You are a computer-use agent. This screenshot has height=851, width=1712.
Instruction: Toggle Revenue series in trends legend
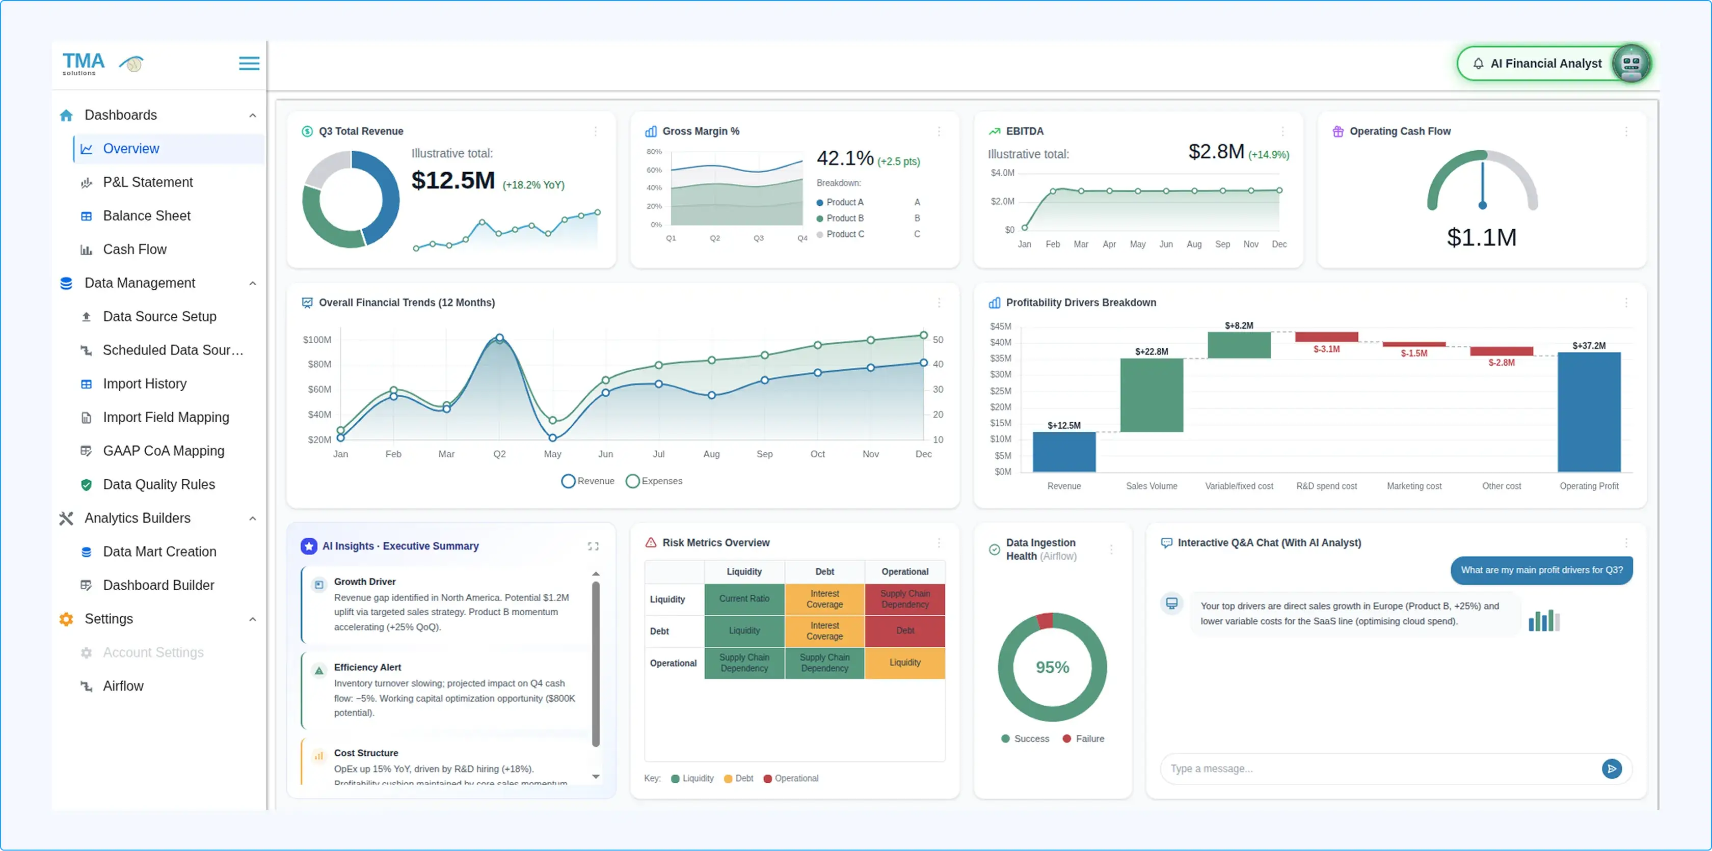point(587,481)
